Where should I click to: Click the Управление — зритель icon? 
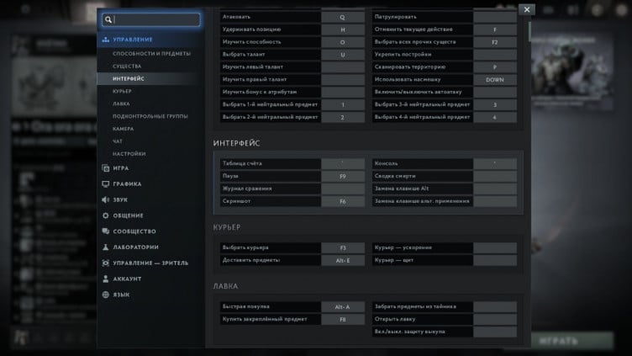[104, 263]
